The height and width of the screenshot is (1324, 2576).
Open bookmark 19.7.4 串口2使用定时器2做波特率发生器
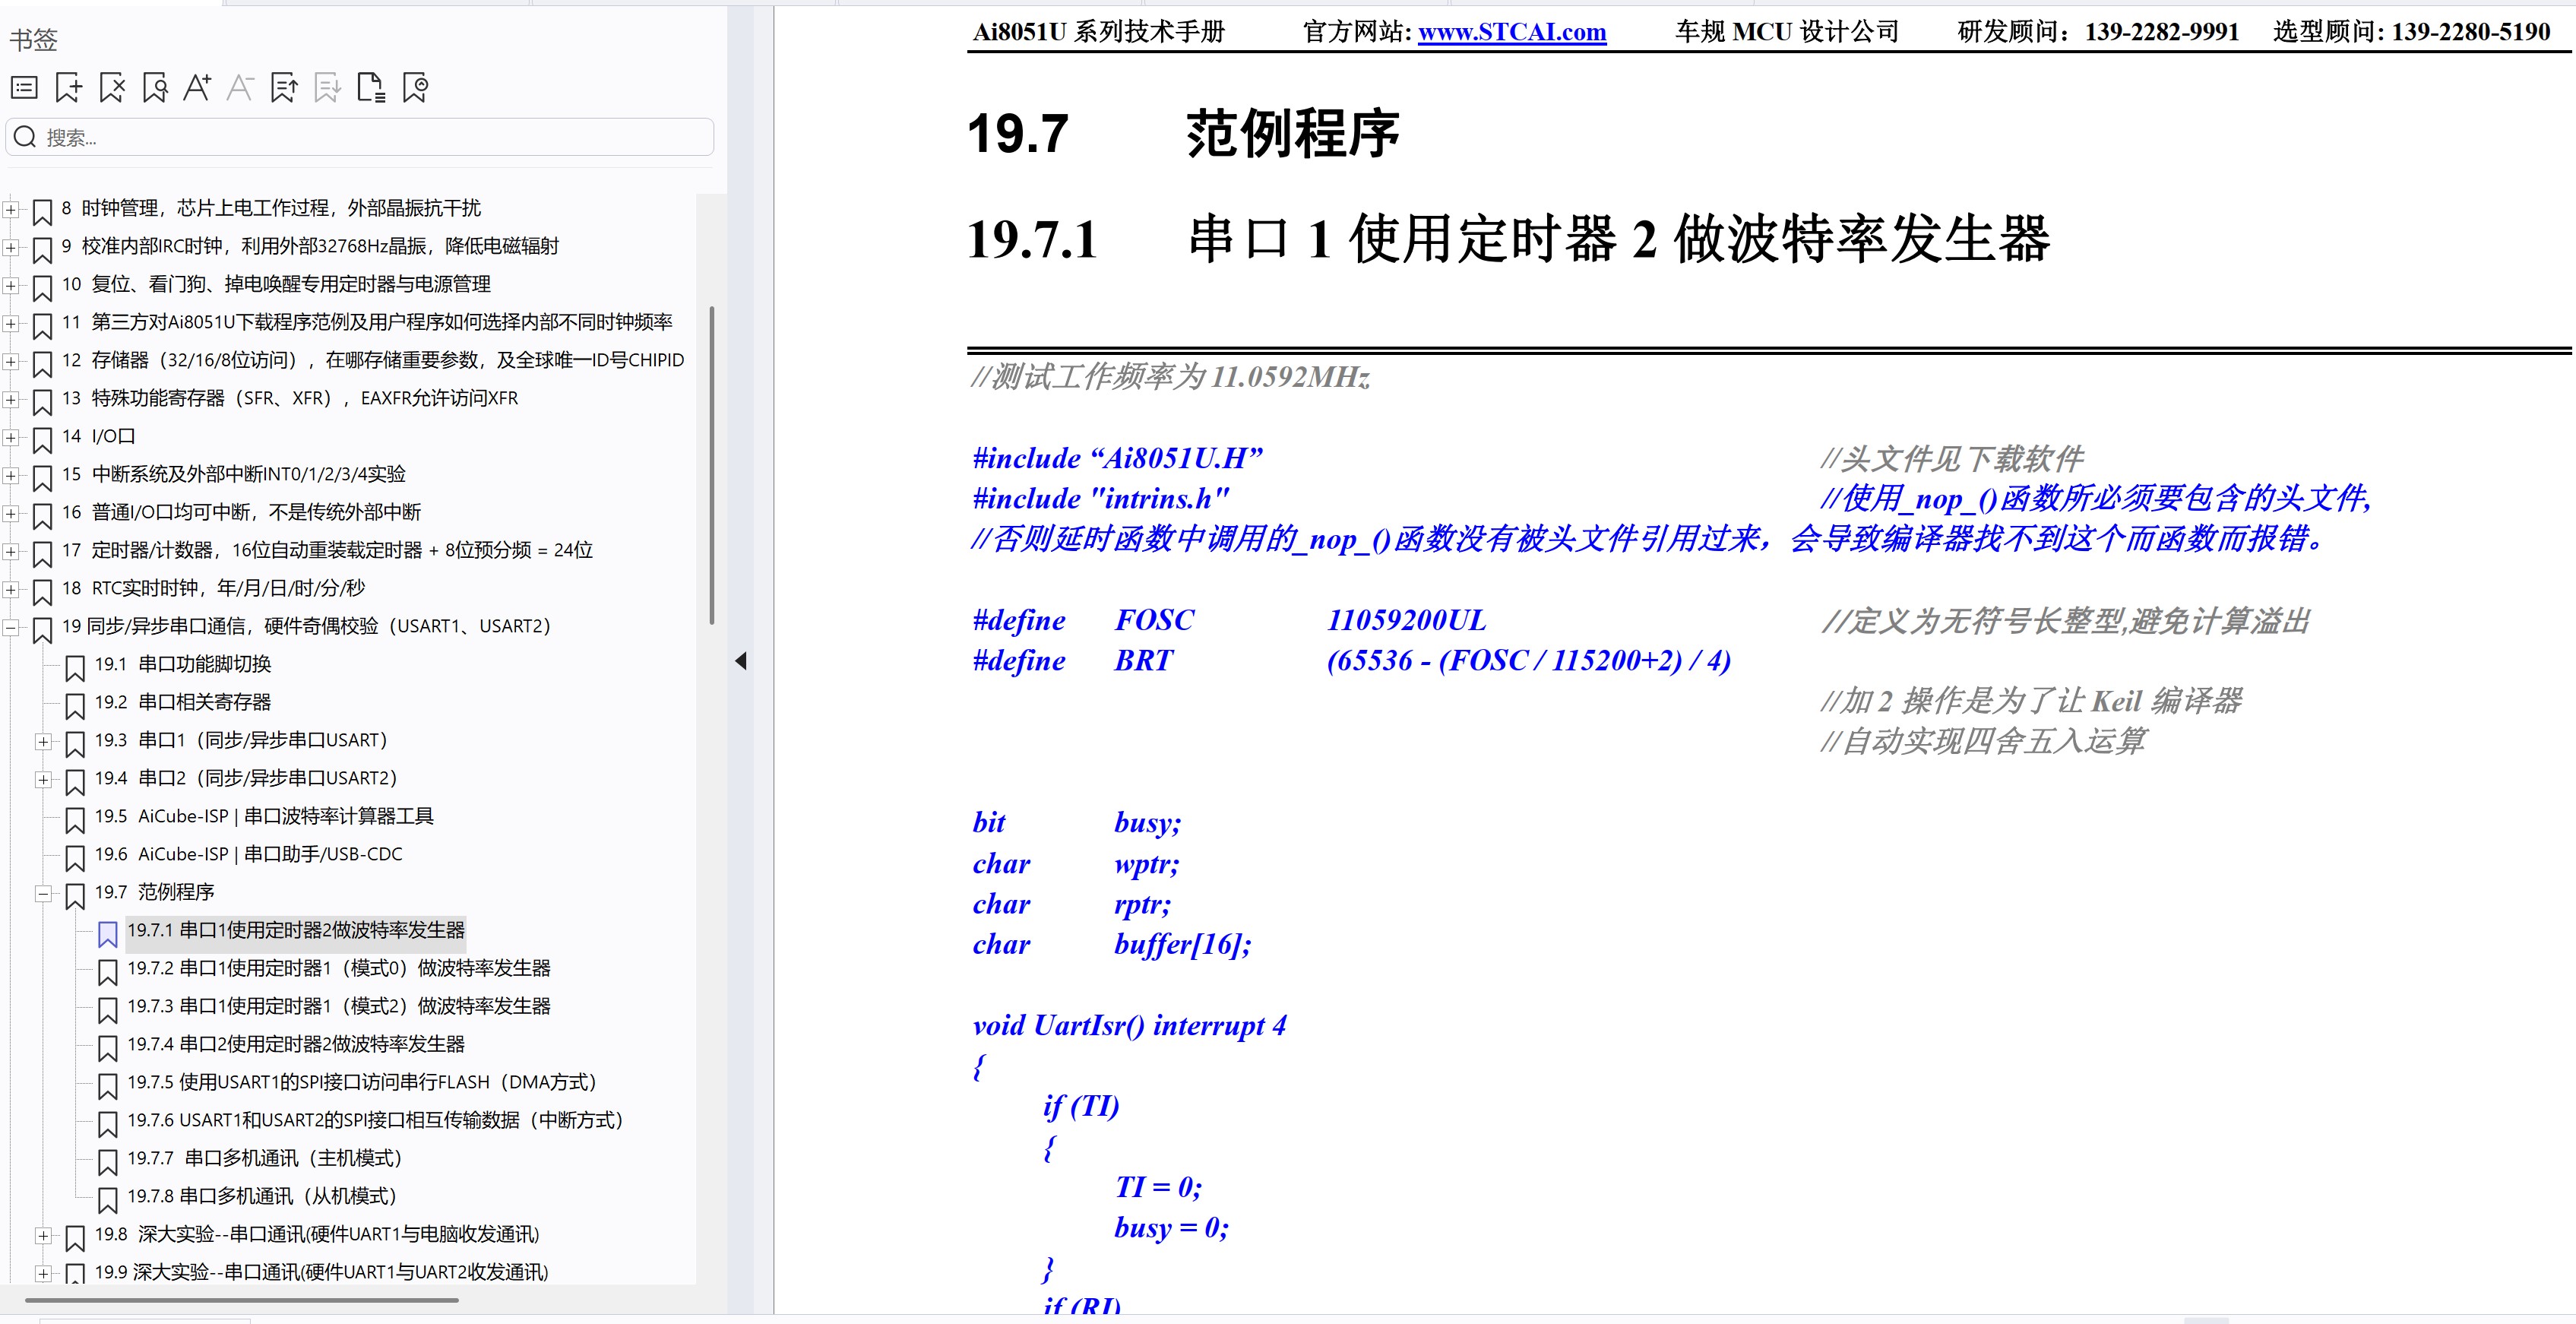pyautogui.click(x=295, y=1044)
